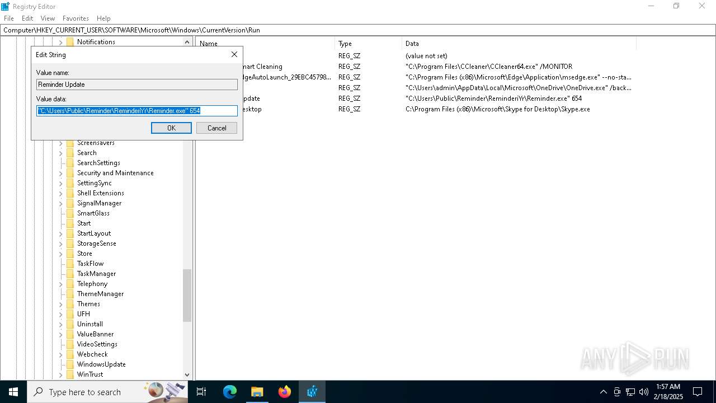The height and width of the screenshot is (403, 716).
Task: Select the Screensavers folder icon
Action: 70,143
